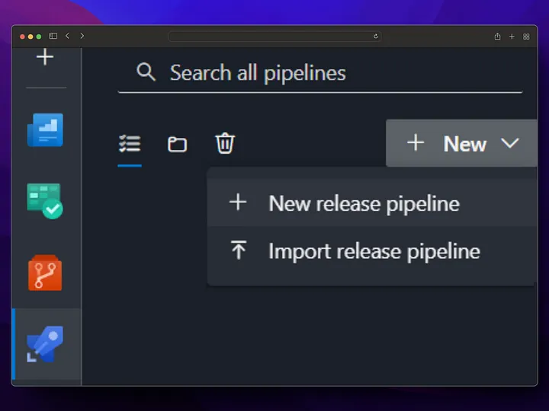Open the browser share icon

coord(497,37)
